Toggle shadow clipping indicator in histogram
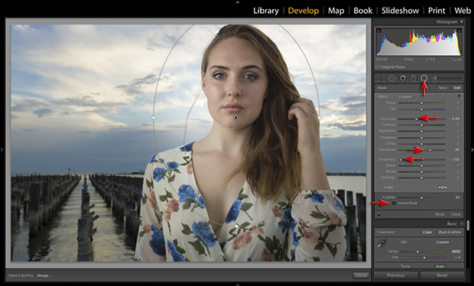The image size is (474, 286). 378,31
